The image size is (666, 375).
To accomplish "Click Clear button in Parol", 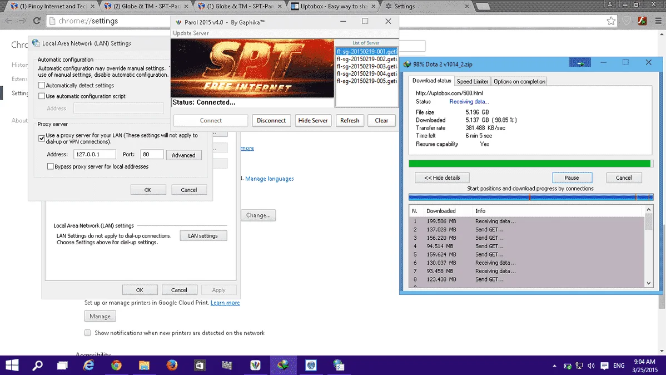I will click(381, 120).
